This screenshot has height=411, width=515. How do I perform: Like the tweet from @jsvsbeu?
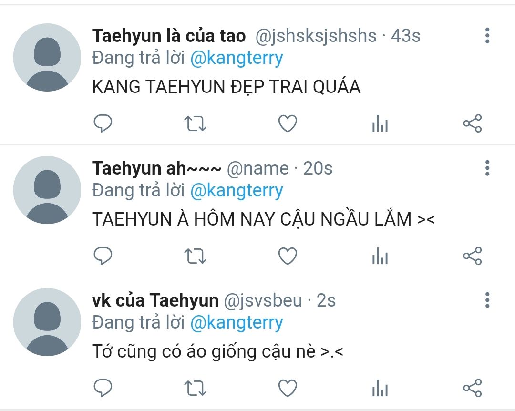click(x=288, y=388)
